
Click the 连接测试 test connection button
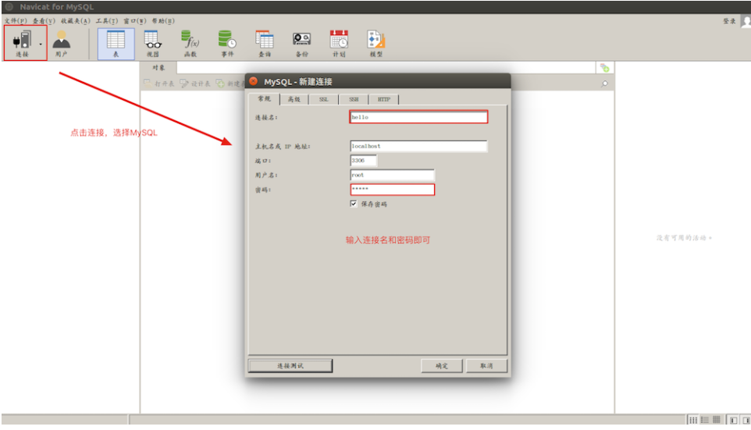coord(290,366)
